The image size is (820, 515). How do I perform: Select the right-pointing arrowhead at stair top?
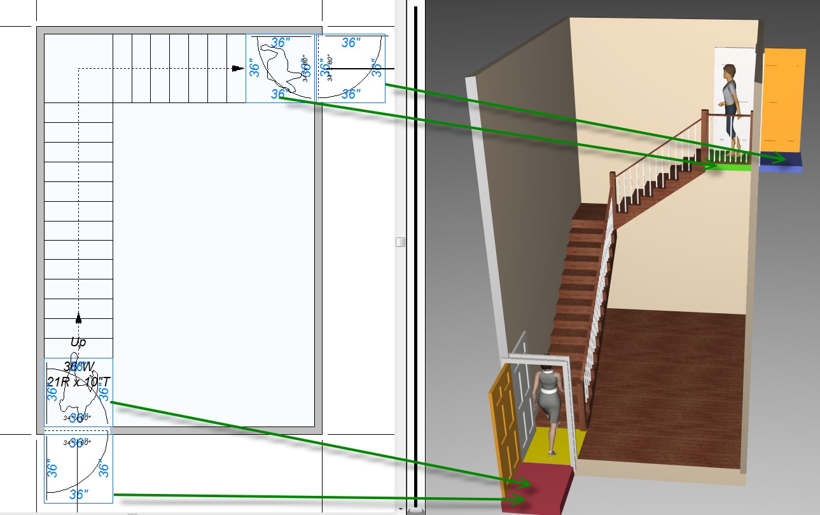click(x=239, y=68)
